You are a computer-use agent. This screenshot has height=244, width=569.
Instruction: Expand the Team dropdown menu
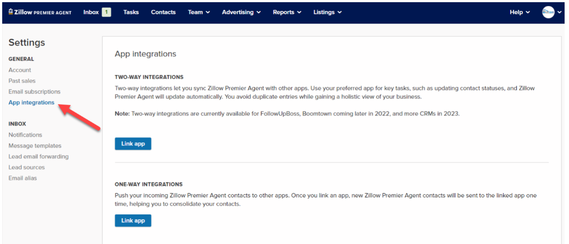pos(199,12)
